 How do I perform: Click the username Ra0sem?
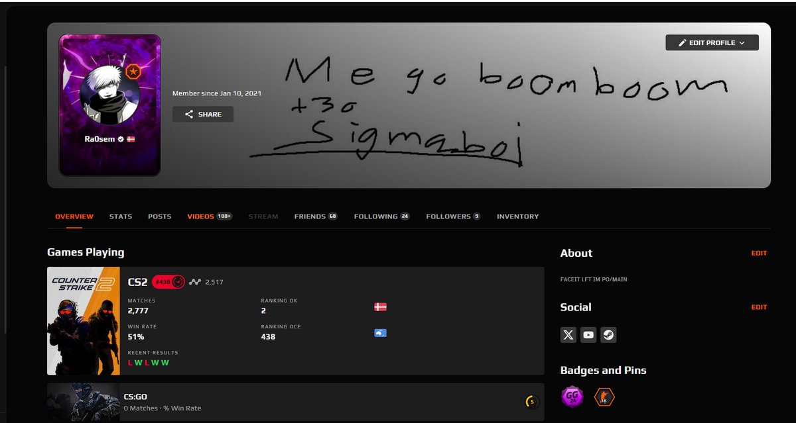[99, 140]
